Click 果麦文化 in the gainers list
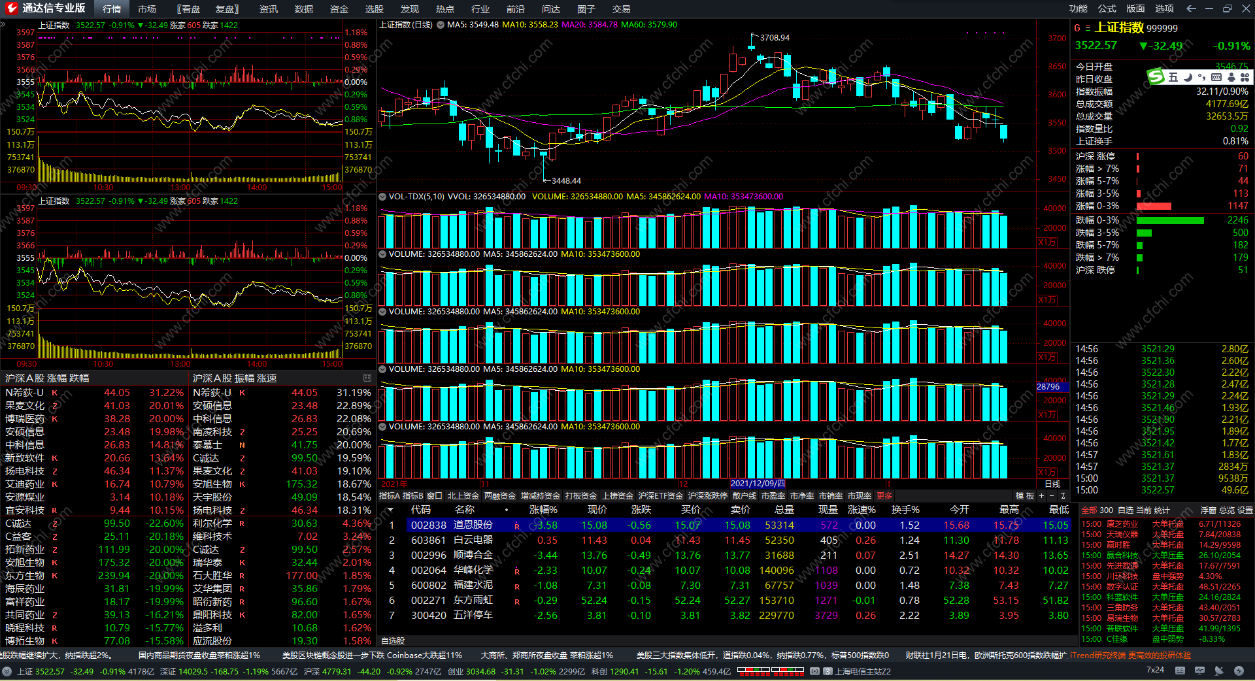The height and width of the screenshot is (681, 1255). click(25, 406)
